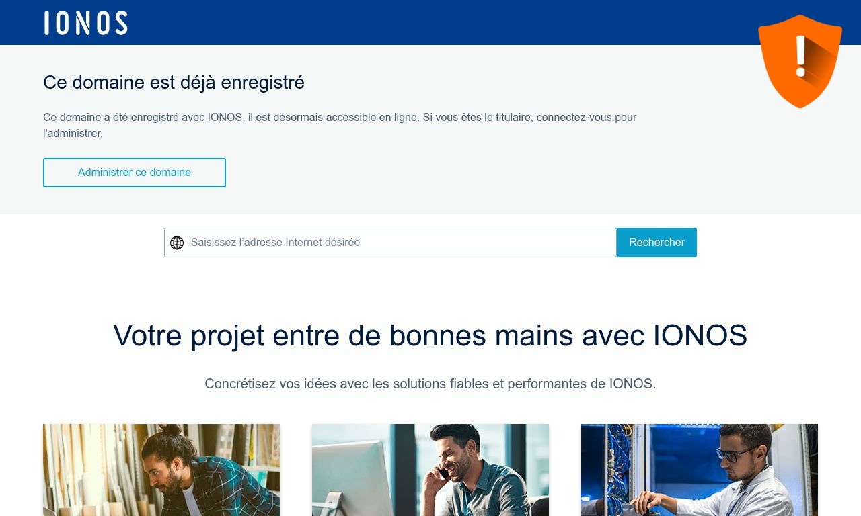861x516 pixels.
Task: Click the Votre projet entre de bonnes mains heading
Action: click(x=430, y=335)
